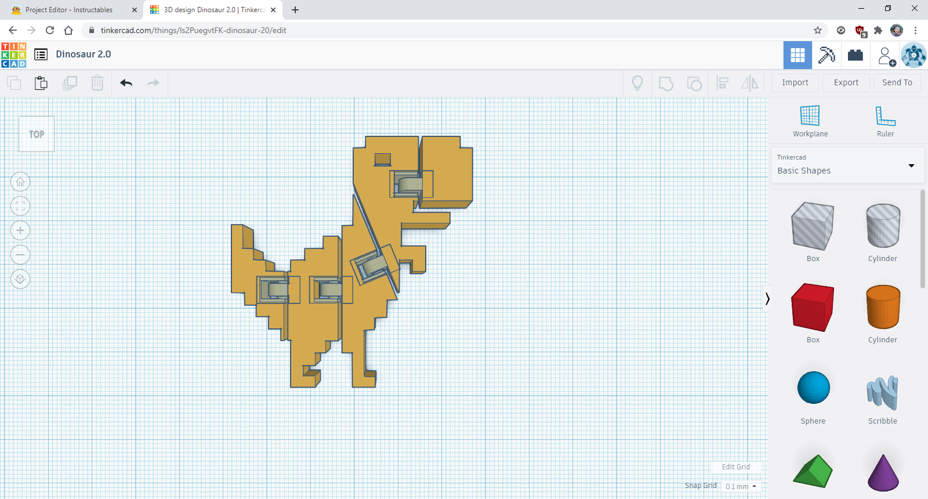Viewport: 928px width, 499px height.
Task: Open the Basic Shapes dropdown
Action: coord(847,165)
